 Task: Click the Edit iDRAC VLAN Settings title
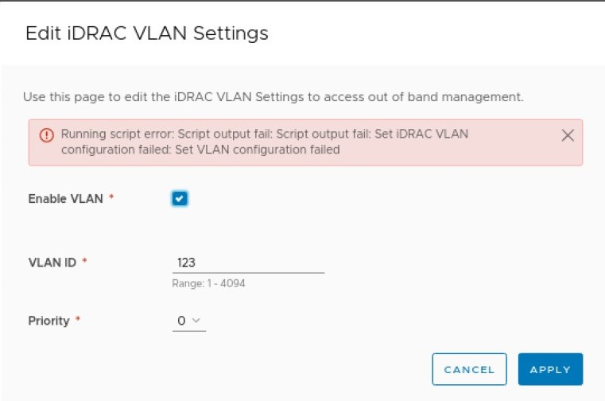coord(147,33)
